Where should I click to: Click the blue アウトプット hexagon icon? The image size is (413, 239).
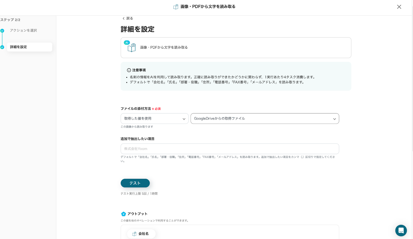[123, 214]
